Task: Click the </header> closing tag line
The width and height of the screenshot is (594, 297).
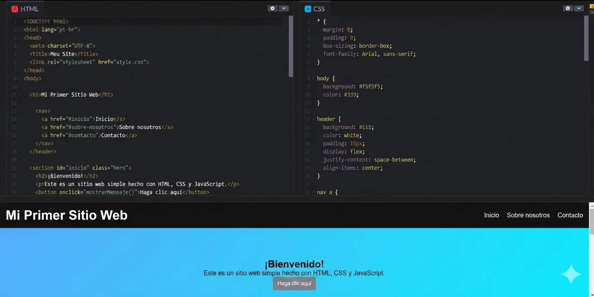Action: (x=43, y=152)
